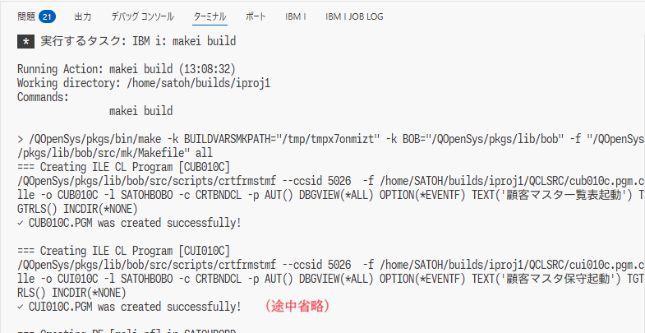Screen dimensions: 645x333
Task: Select the ターミナル tab
Action: (210, 16)
